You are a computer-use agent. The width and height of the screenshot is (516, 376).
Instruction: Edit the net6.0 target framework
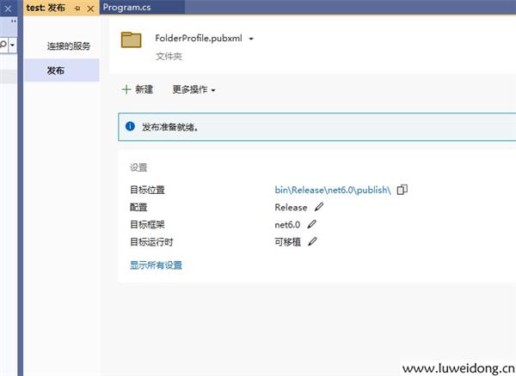point(312,224)
